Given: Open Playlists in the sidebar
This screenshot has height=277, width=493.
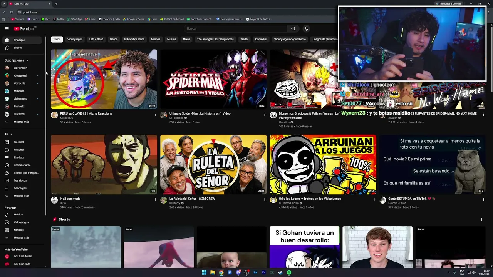Looking at the screenshot, I should click(x=22, y=157).
